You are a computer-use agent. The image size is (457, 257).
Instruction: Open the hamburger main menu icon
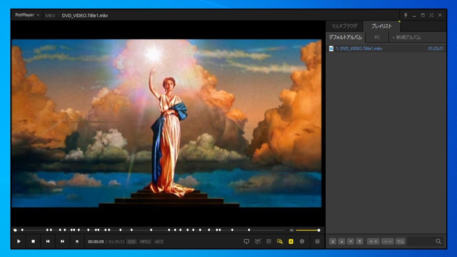coord(317,241)
